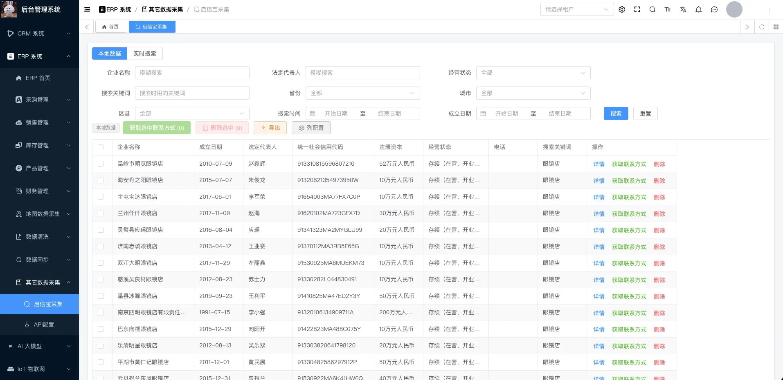Open the global search magnifier icon
The height and width of the screenshot is (380, 783).
(652, 9)
